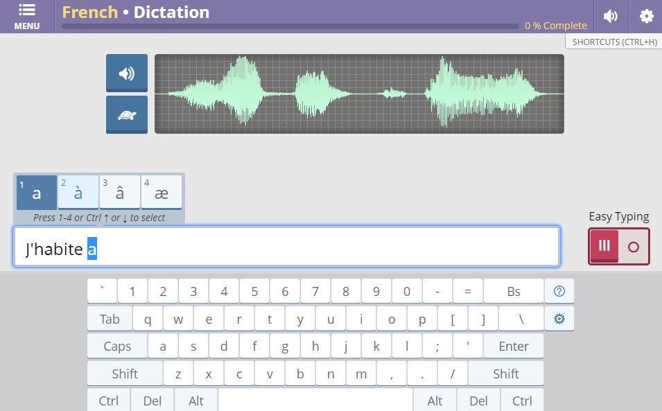
Task: Tap the left Del key
Action: pyautogui.click(x=153, y=401)
